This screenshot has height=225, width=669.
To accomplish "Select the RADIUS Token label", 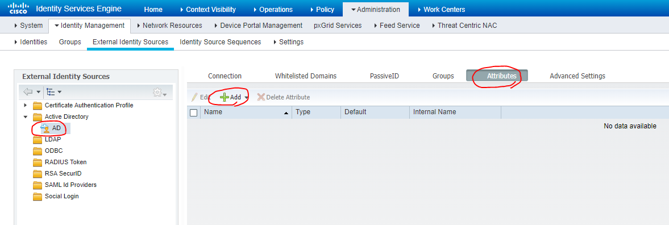I will (66, 162).
